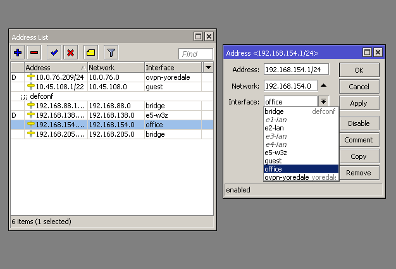The image size is (396, 269).
Task: Add new address with blue plus icon
Action: point(18,53)
